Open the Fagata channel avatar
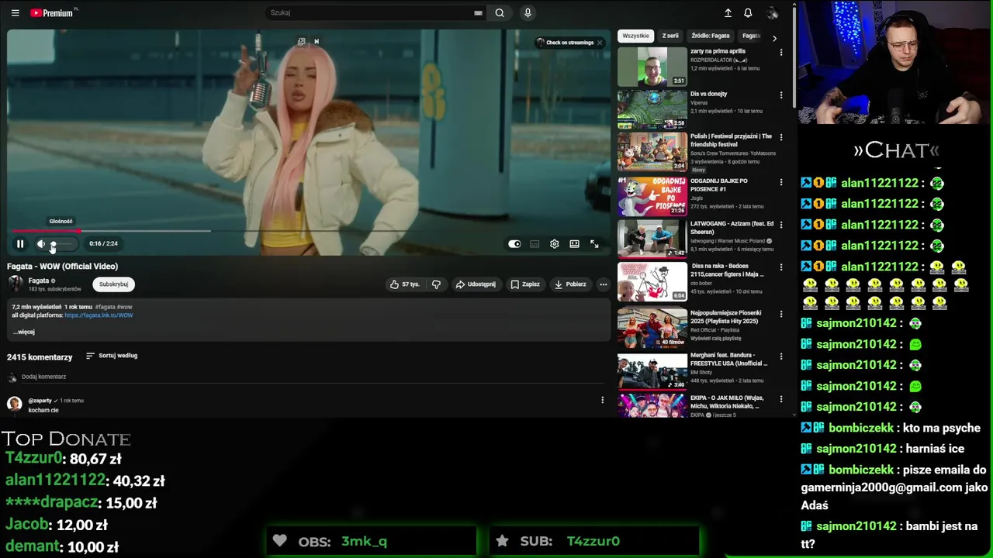Image resolution: width=993 pixels, height=558 pixels. (x=15, y=284)
